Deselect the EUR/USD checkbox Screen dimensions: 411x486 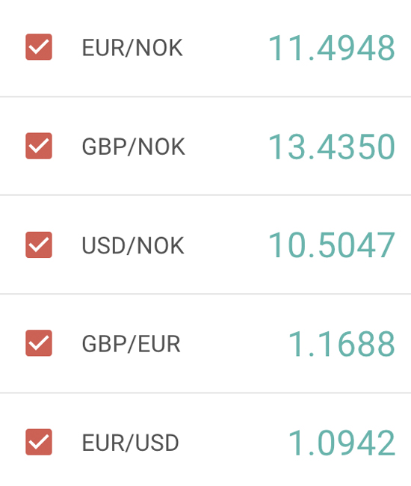[39, 442]
